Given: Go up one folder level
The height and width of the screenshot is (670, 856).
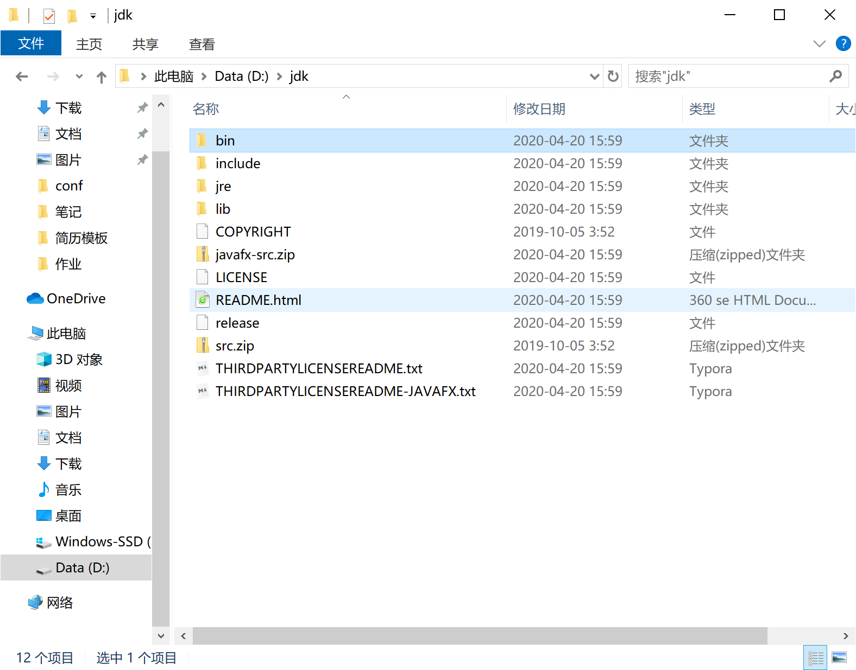Looking at the screenshot, I should [x=102, y=76].
